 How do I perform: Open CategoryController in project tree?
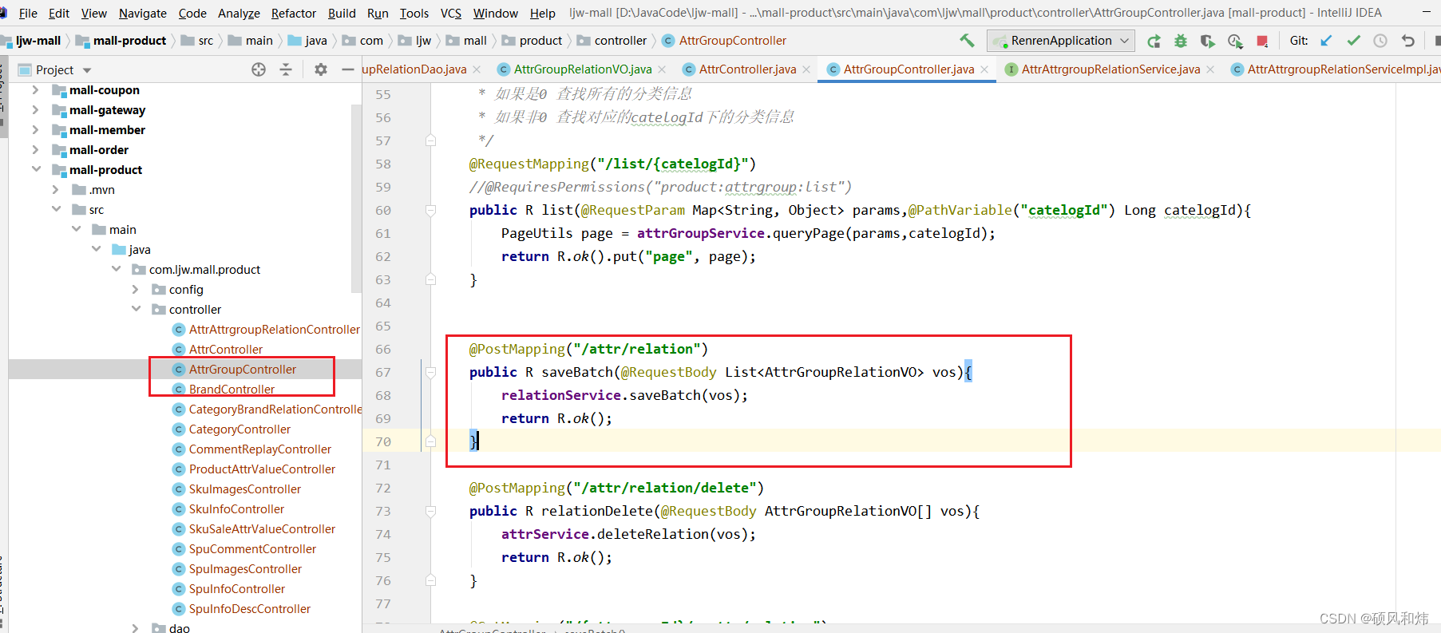pyautogui.click(x=240, y=429)
